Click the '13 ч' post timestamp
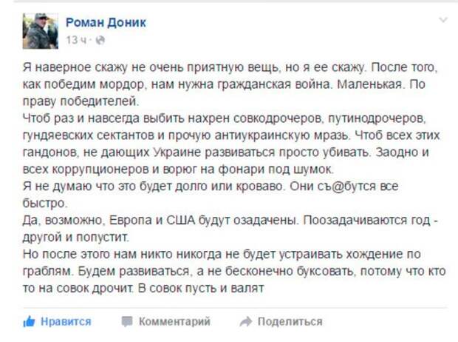 [76, 40]
